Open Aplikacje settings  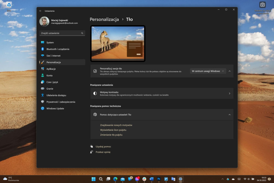tap(62, 69)
